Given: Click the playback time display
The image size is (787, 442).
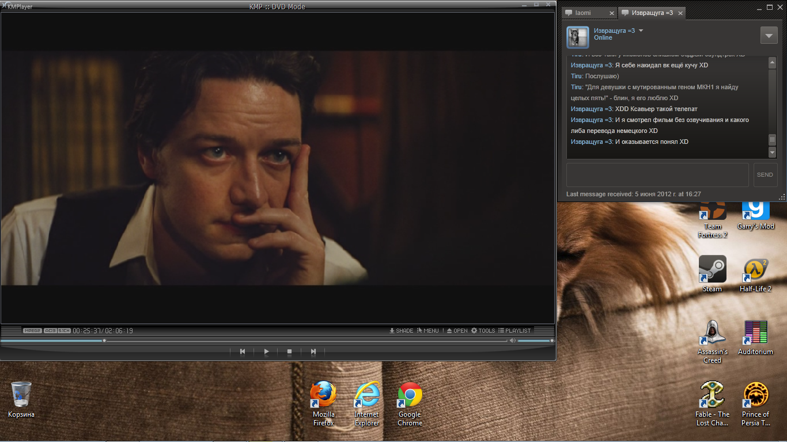Looking at the screenshot, I should coord(103,330).
